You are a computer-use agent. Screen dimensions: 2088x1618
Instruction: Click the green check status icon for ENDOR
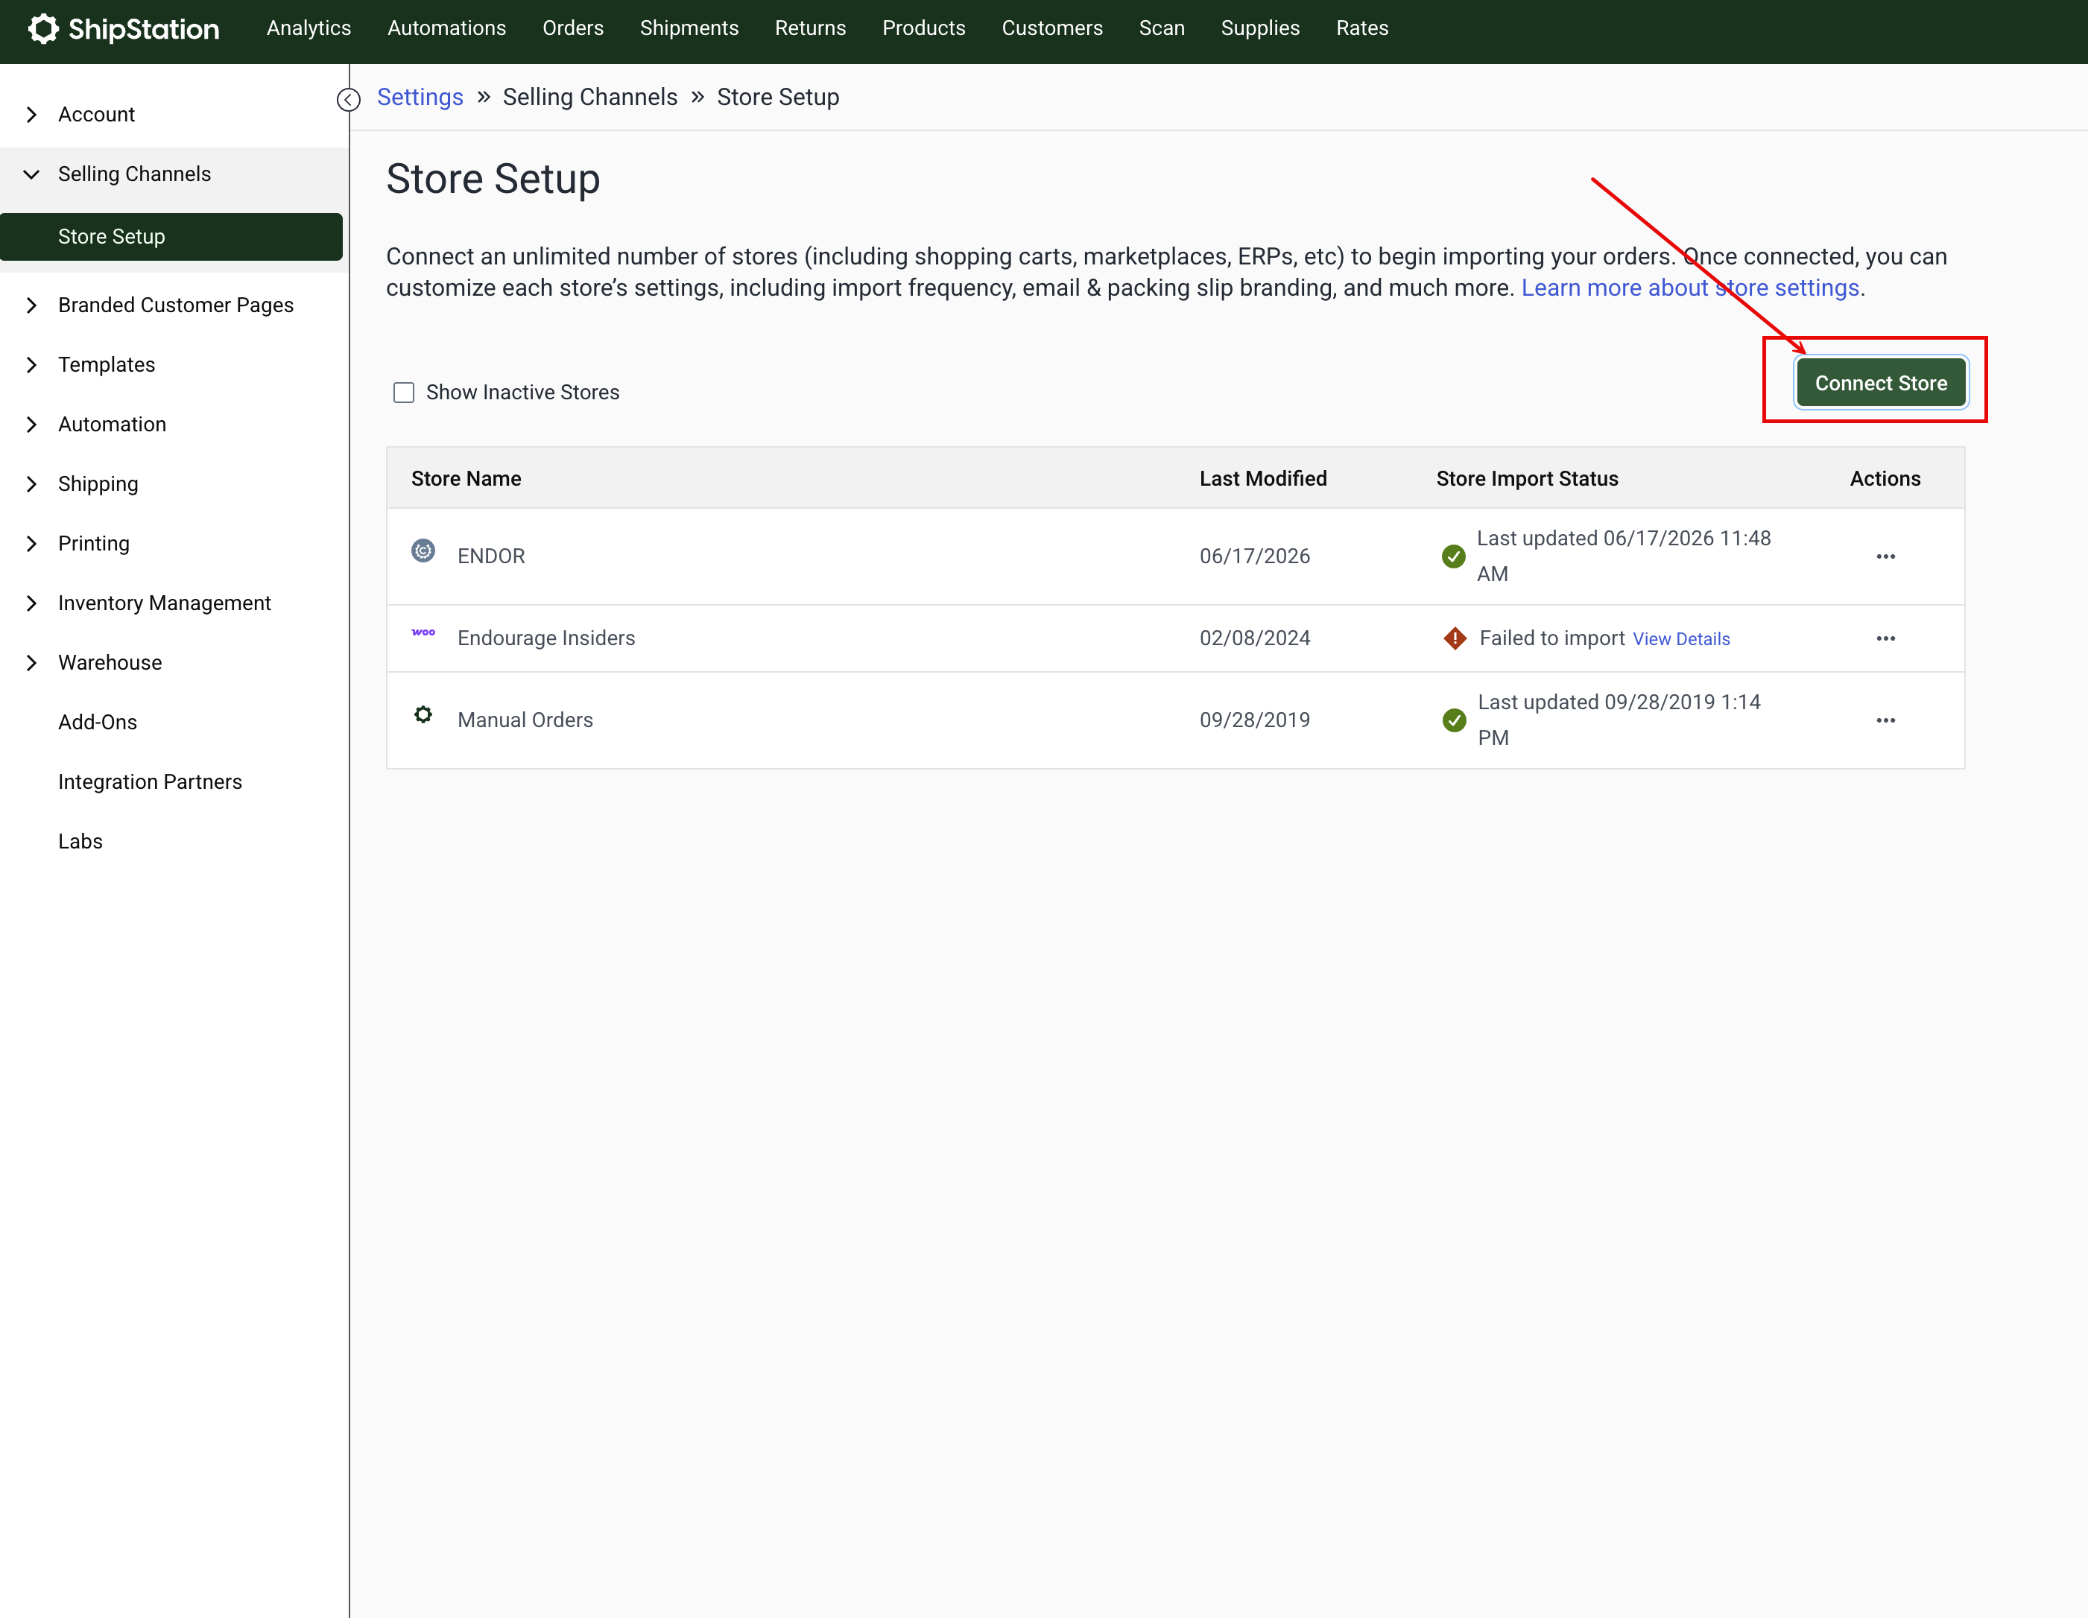[1453, 556]
